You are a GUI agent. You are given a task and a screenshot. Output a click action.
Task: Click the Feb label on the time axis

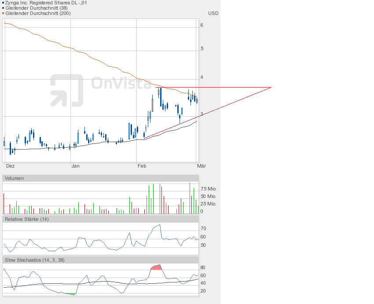tap(142, 166)
